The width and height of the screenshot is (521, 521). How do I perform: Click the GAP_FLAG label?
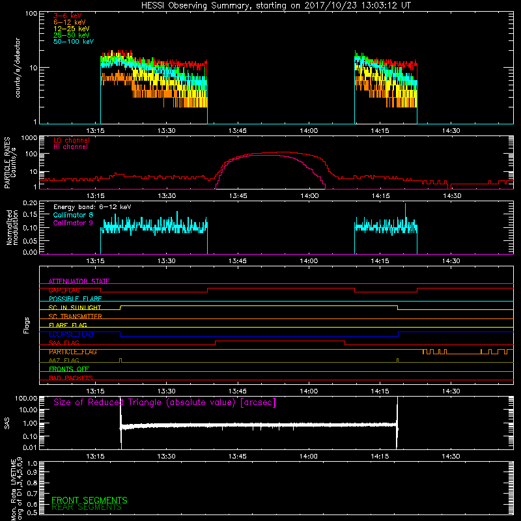pos(64,290)
